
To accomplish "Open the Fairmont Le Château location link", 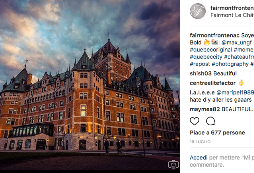I will [x=232, y=15].
